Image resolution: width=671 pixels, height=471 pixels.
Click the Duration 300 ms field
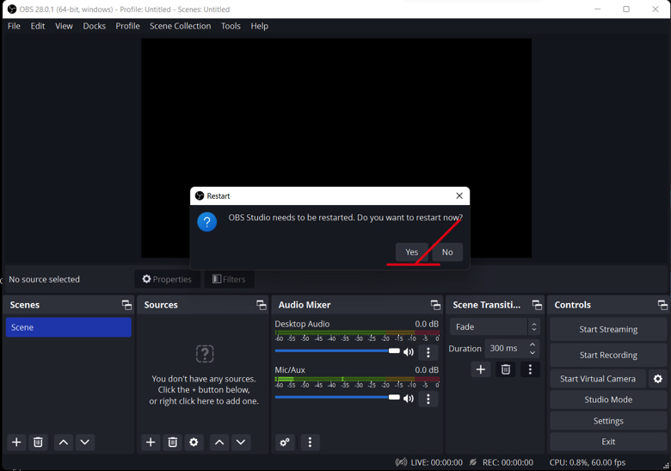pyautogui.click(x=512, y=349)
